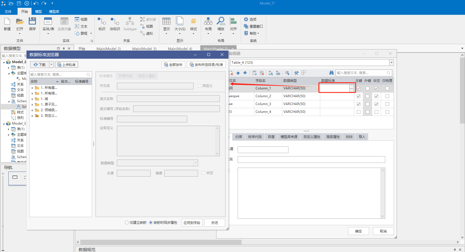Select 仅建立映射 radio button
The image size is (465, 252).
[x=127, y=223]
